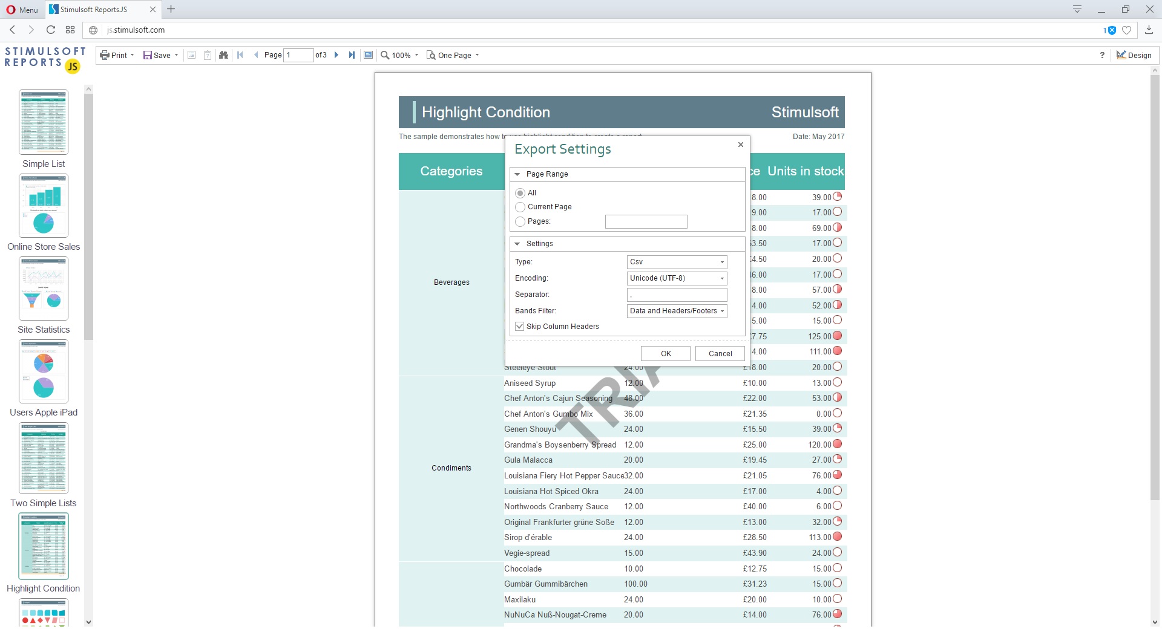Open the Print menu
This screenshot has width=1162, height=629.
(x=117, y=55)
